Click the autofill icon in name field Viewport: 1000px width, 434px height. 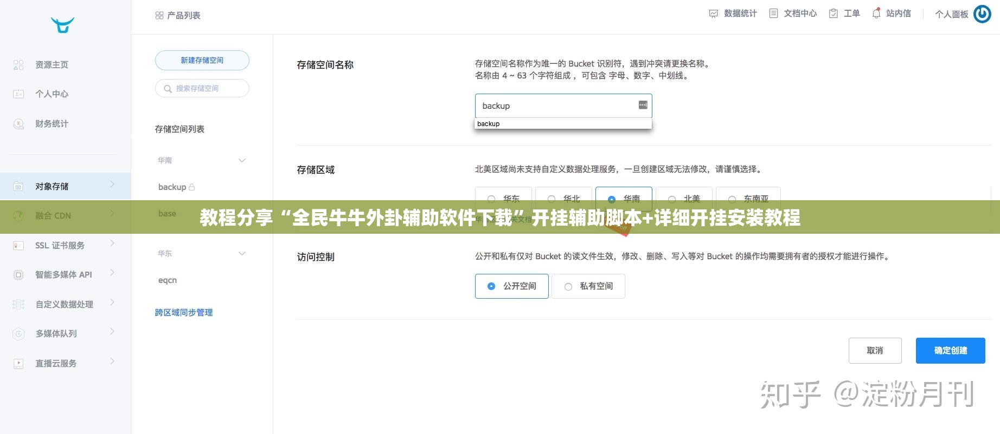point(643,105)
